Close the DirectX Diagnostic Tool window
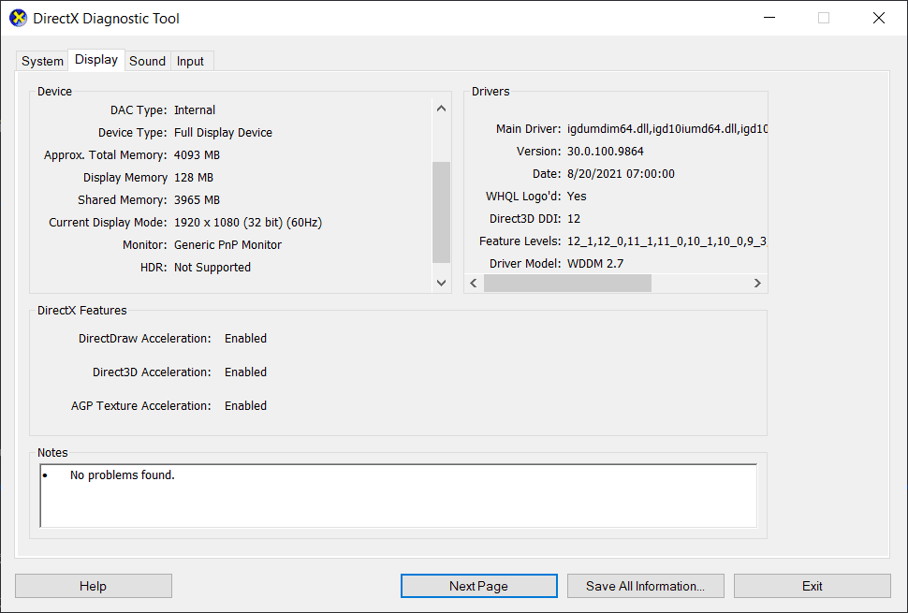This screenshot has width=908, height=613. pos(878,18)
